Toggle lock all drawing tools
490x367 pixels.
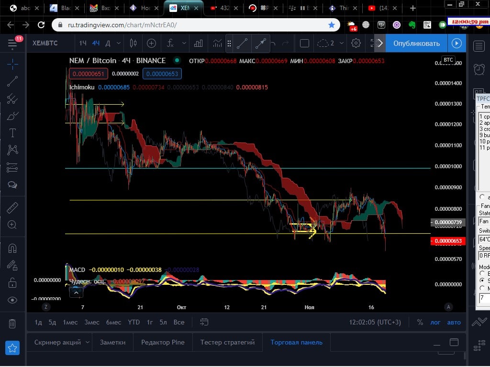coord(12,283)
